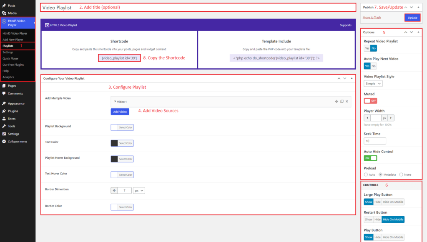Open Quick Player from the sidebar submenu
The width and height of the screenshot is (427, 242).
(x=10, y=58)
